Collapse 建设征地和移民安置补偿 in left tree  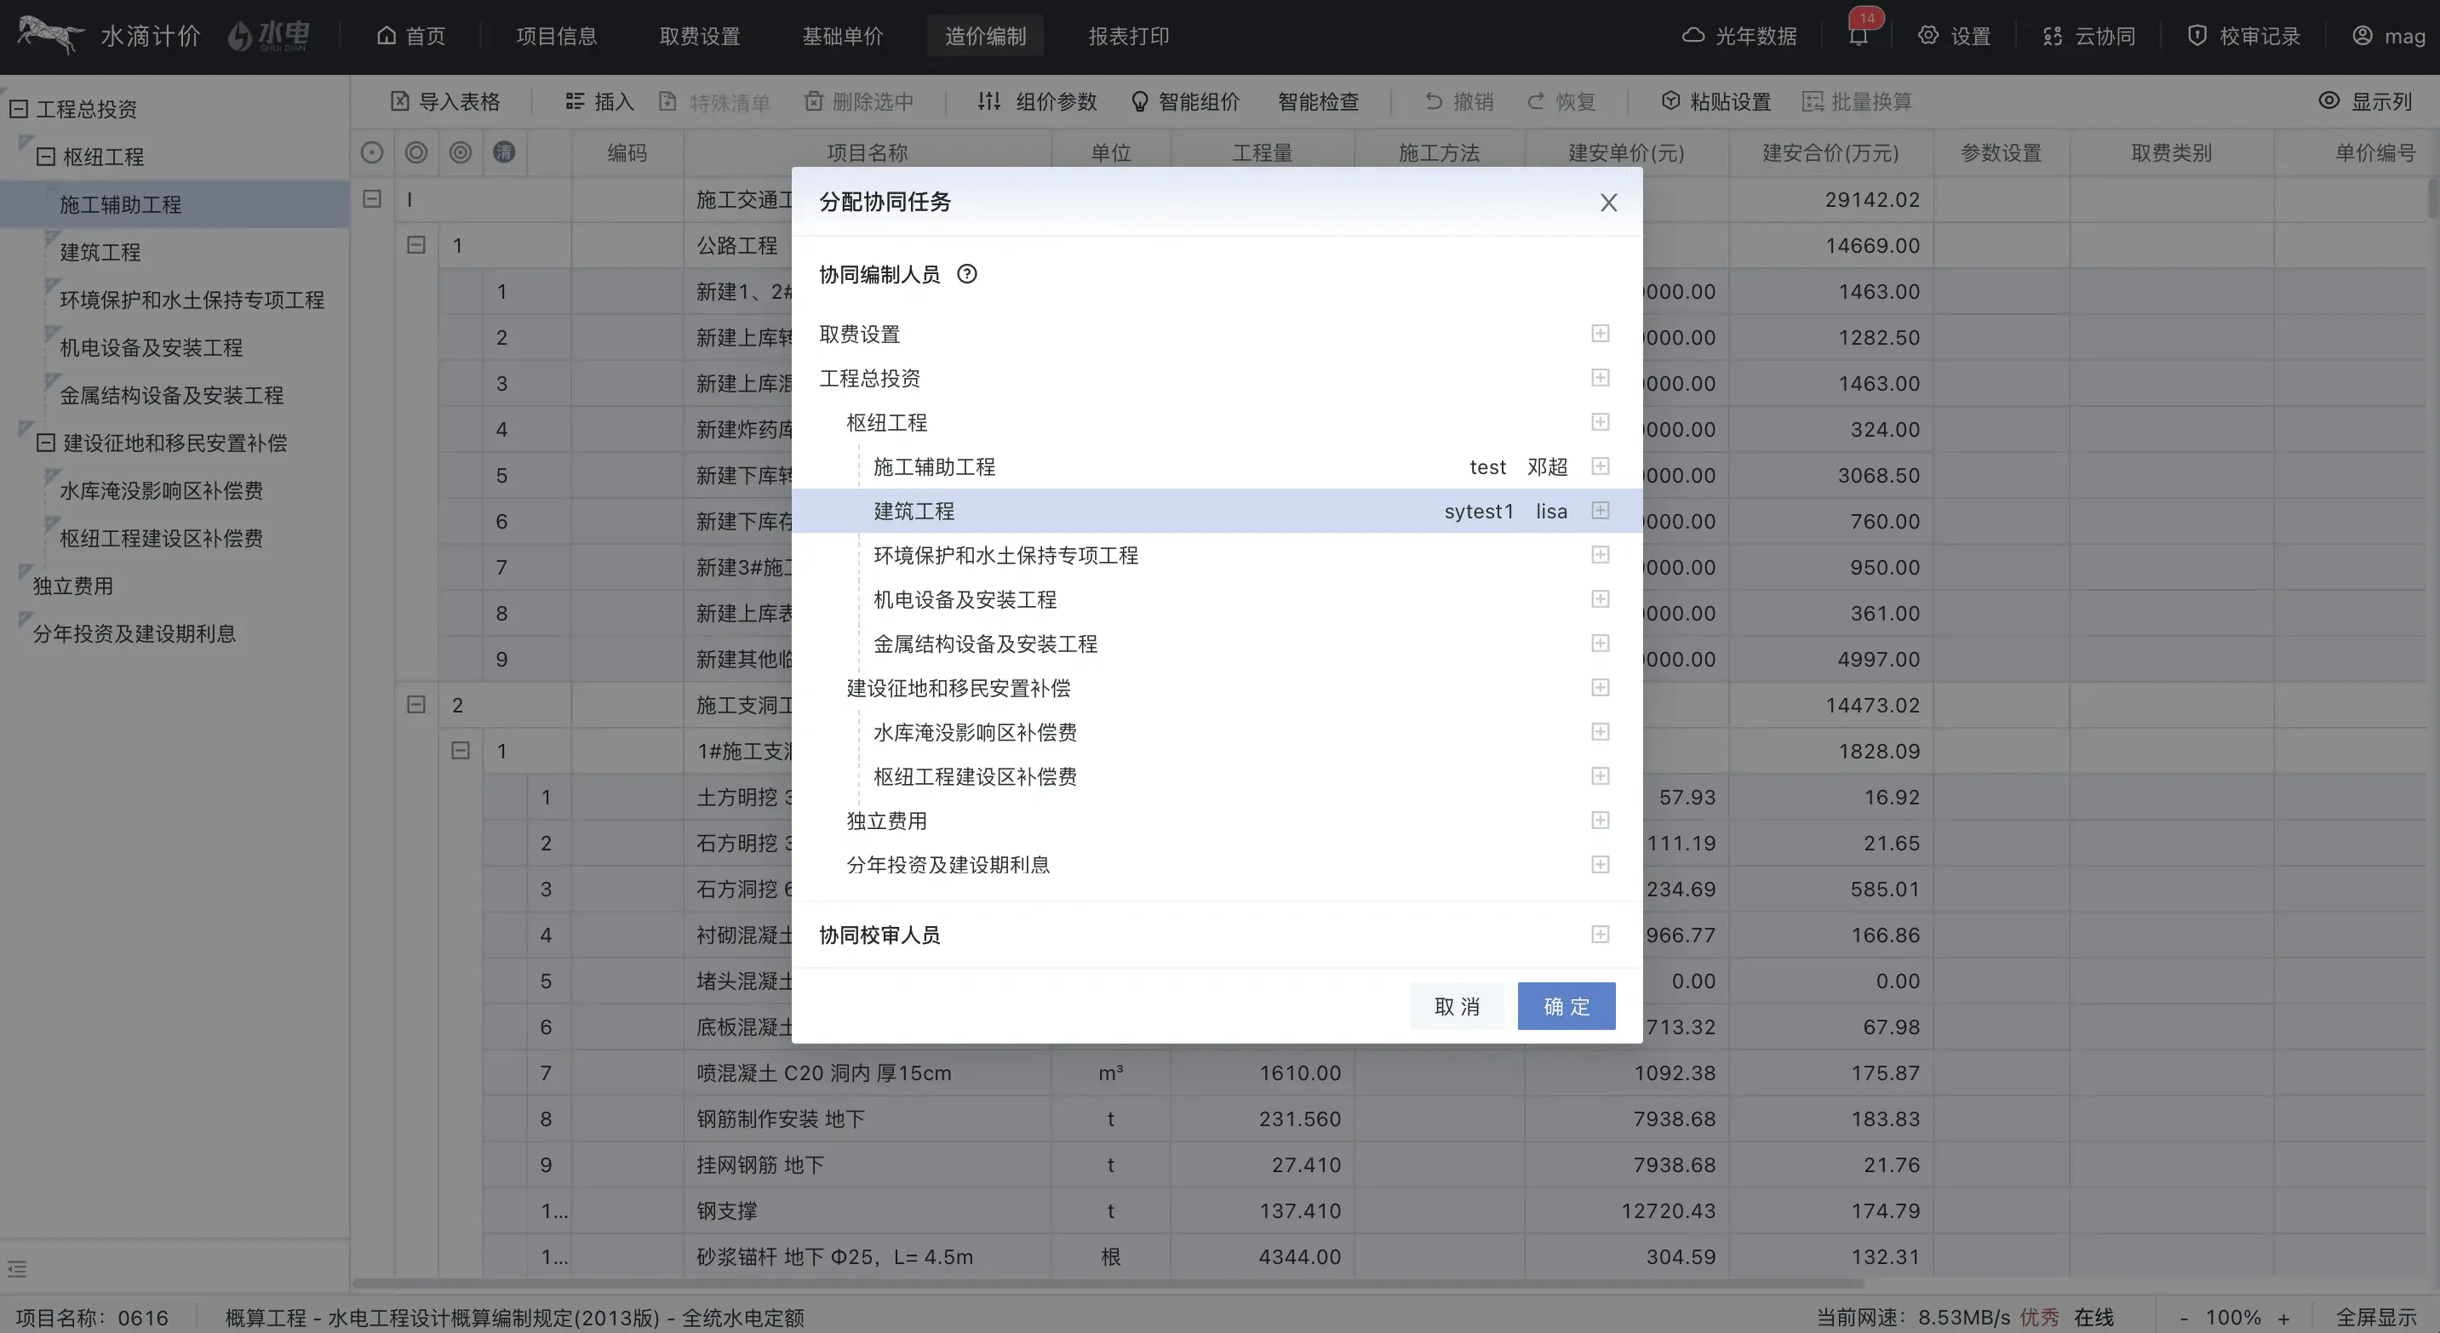point(45,442)
